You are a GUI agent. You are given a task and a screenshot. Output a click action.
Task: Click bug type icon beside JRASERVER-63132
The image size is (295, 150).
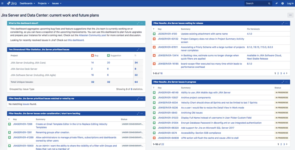(154, 39)
